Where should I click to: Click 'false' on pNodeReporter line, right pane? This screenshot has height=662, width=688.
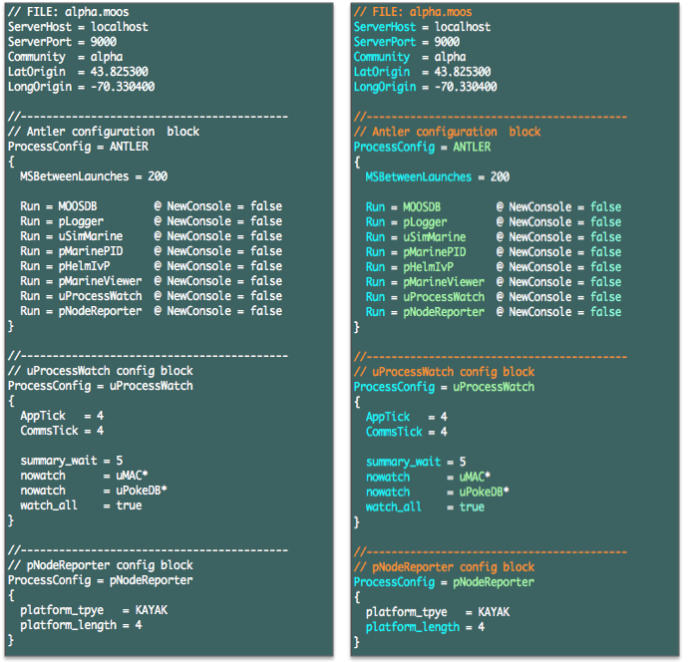click(x=605, y=312)
